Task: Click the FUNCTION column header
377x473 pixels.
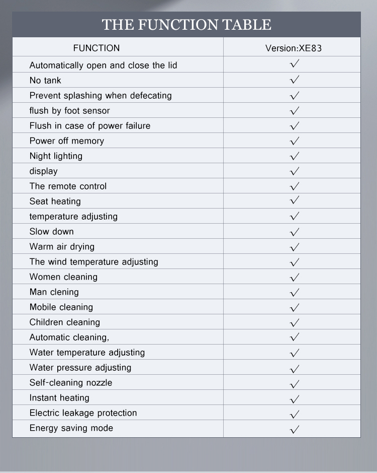Action: (x=97, y=48)
